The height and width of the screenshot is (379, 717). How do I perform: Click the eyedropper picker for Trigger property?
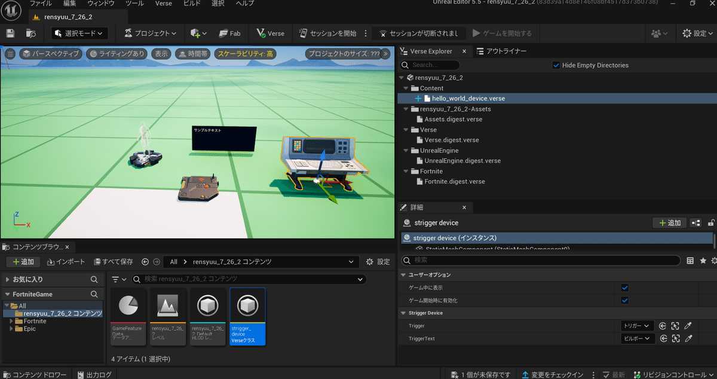coord(688,326)
